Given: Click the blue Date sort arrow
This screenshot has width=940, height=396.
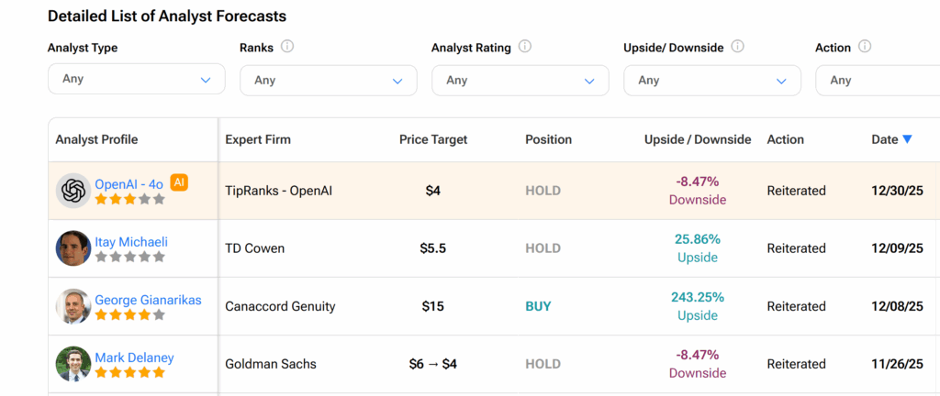Looking at the screenshot, I should 907,139.
